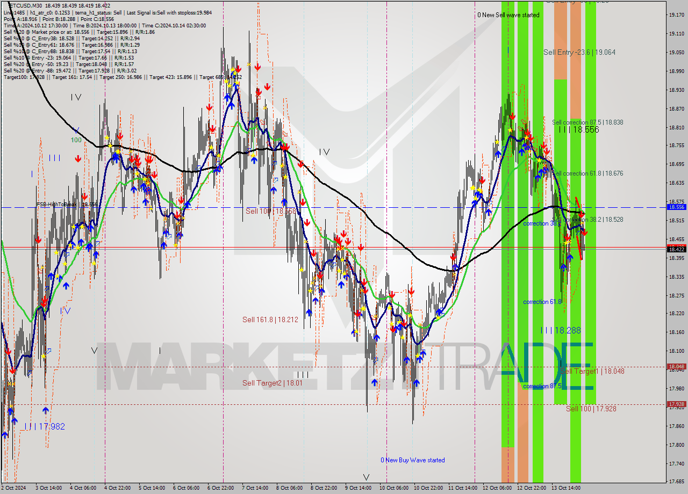Click the '10 Oct 06:00' time axis label
The height and width of the screenshot is (494, 688).
pyautogui.click(x=393, y=488)
